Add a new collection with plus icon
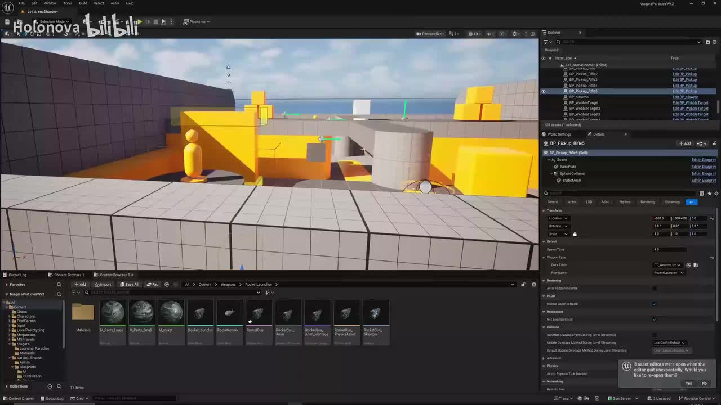 50,386
